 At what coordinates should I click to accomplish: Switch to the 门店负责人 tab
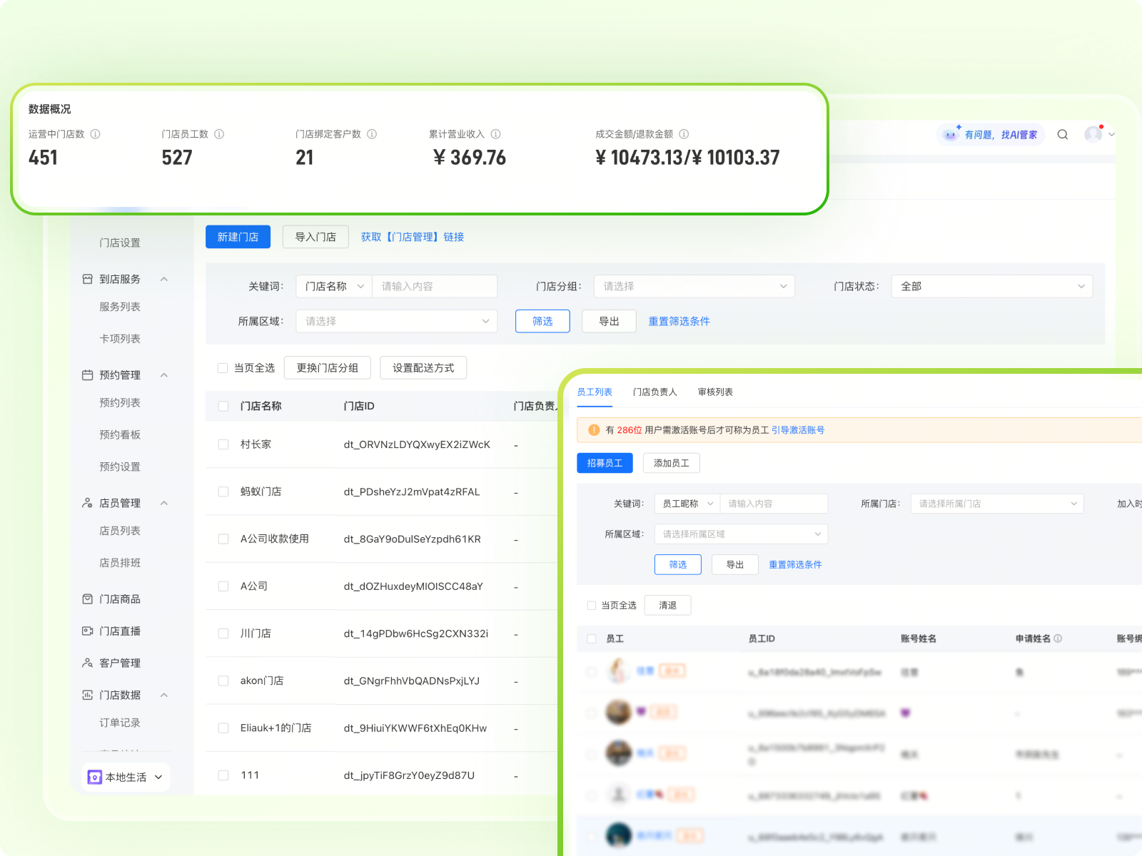tap(655, 392)
